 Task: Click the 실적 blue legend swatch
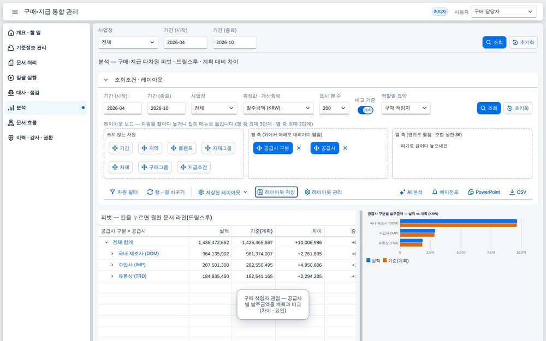click(369, 260)
